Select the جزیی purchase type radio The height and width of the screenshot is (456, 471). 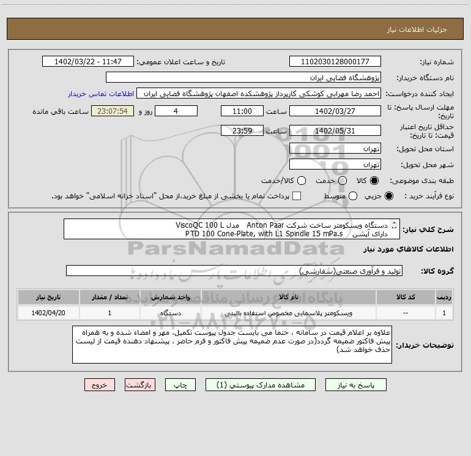(388, 196)
